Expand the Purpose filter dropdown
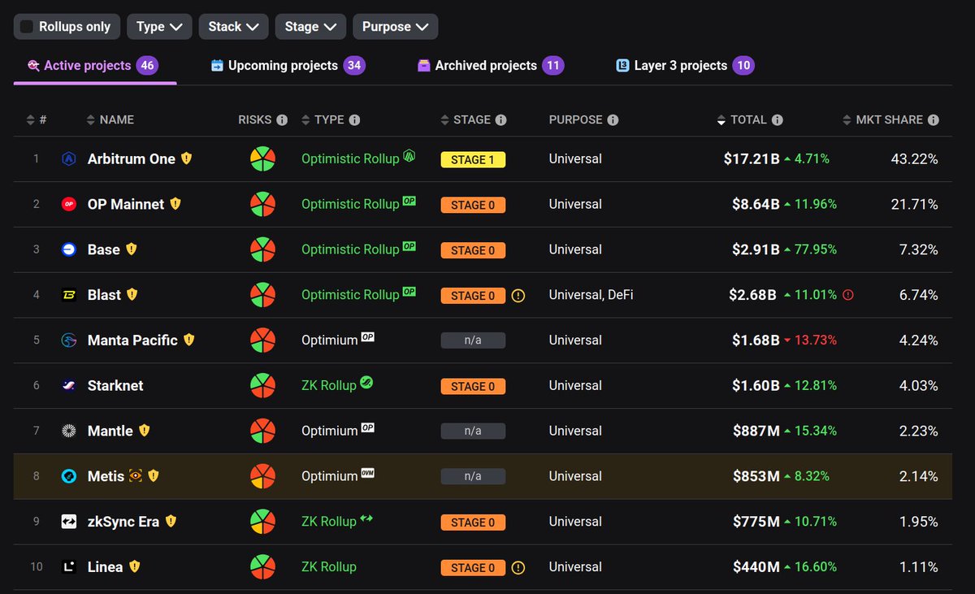Viewport: 975px width, 594px height. pos(395,27)
